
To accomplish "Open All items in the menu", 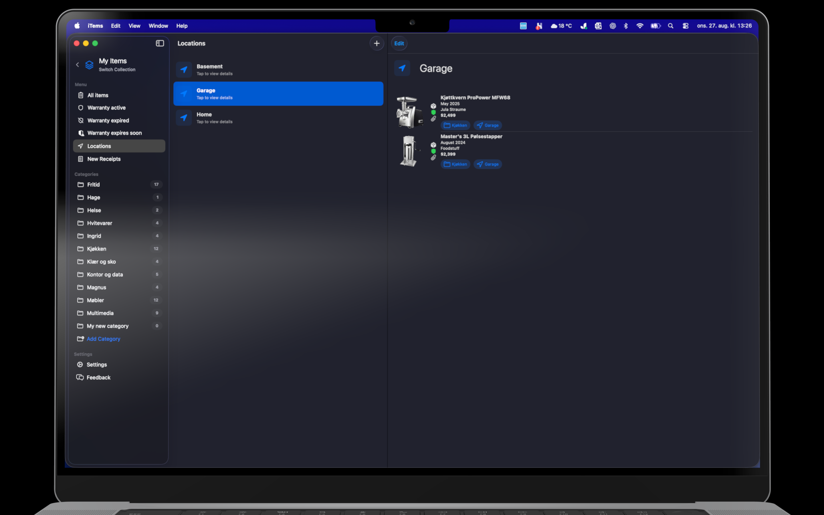I will point(119,95).
